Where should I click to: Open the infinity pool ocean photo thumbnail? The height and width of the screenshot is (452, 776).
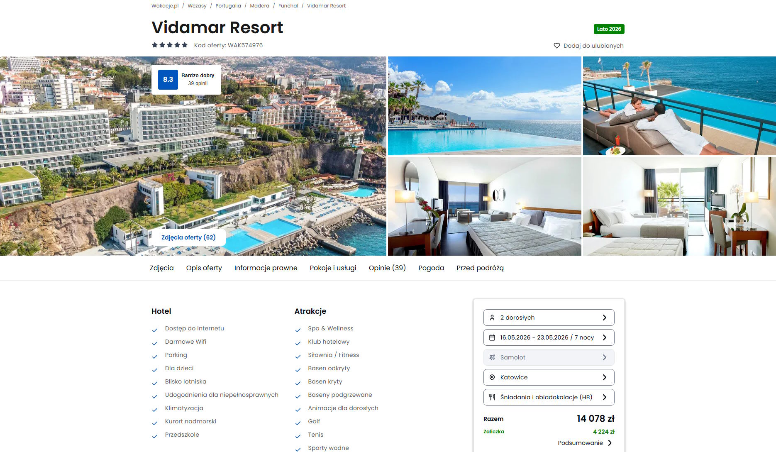[x=484, y=106]
